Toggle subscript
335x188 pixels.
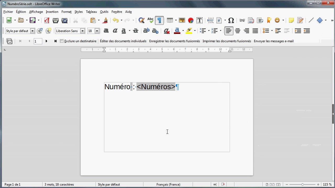(155, 31)
